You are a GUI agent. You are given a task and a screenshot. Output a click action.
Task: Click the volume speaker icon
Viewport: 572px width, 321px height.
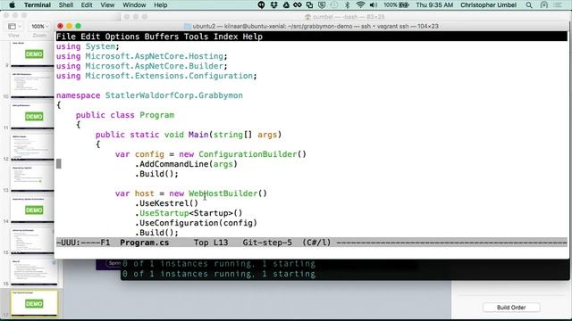click(x=374, y=5)
